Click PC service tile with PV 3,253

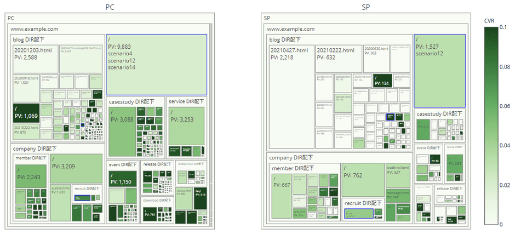186,125
